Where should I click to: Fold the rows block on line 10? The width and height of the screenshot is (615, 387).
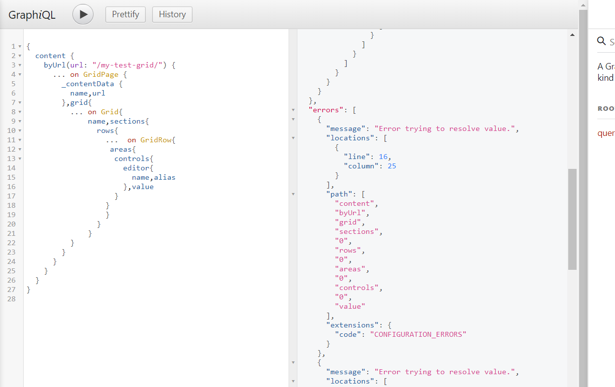(x=20, y=131)
